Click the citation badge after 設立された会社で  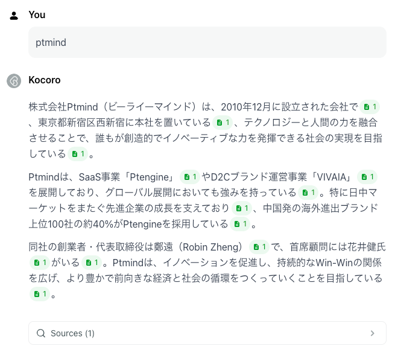[370, 107]
